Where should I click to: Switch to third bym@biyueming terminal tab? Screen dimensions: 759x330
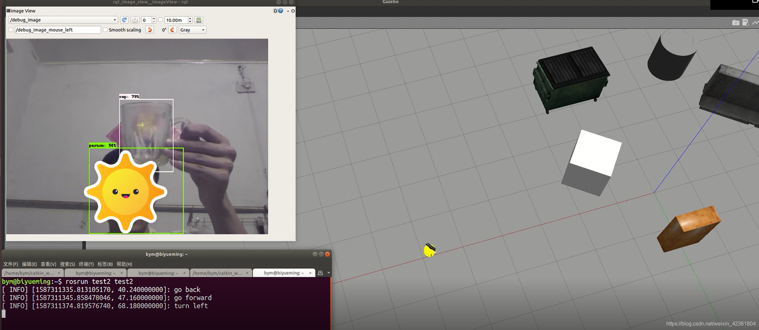click(158, 273)
